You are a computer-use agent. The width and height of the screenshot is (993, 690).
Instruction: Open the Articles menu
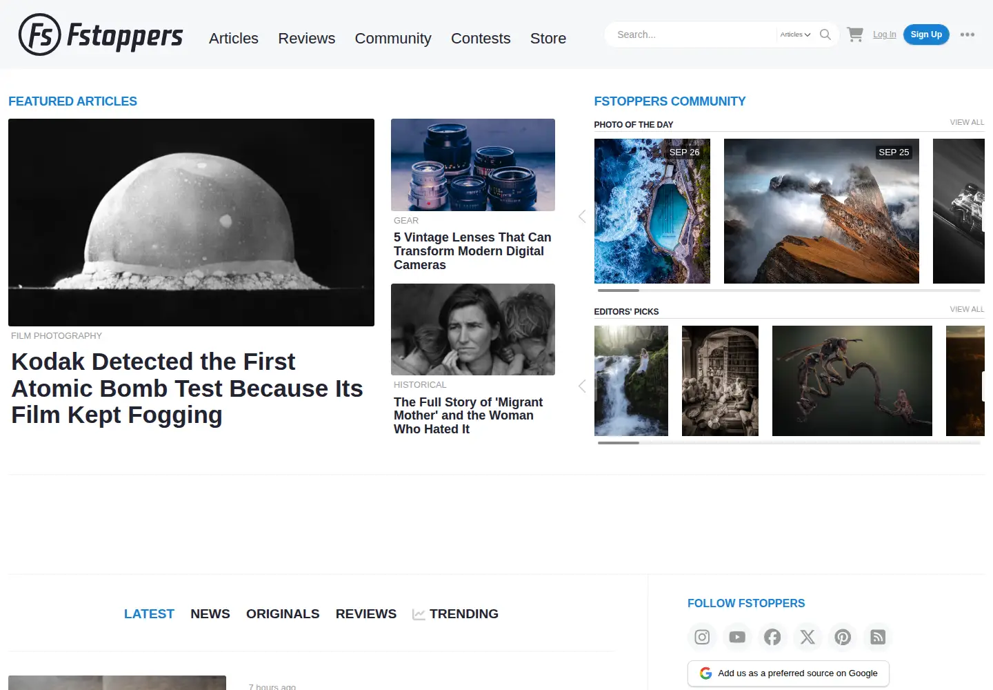(234, 39)
